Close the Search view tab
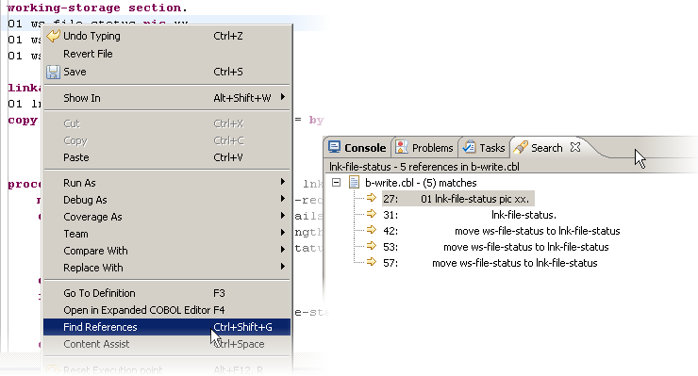Viewport: 698px width, 376px height. (575, 147)
